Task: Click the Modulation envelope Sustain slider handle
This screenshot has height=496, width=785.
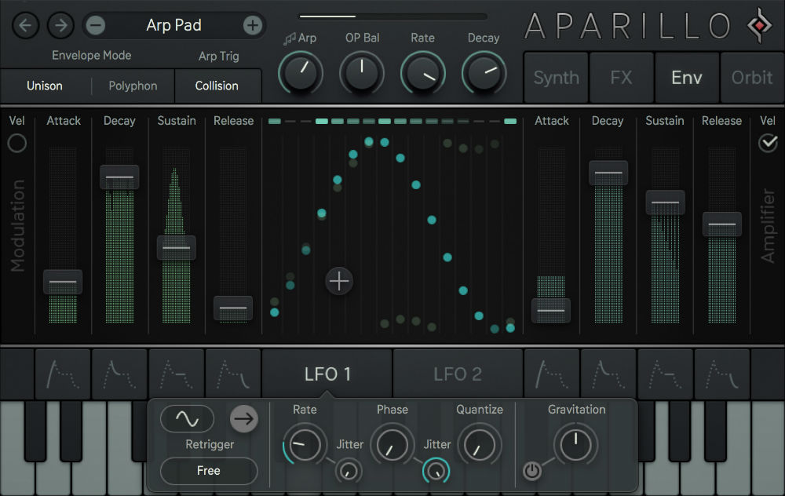Action: [x=176, y=247]
